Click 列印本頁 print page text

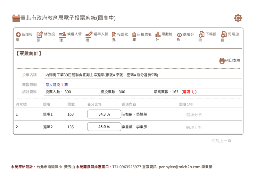(x=233, y=60)
